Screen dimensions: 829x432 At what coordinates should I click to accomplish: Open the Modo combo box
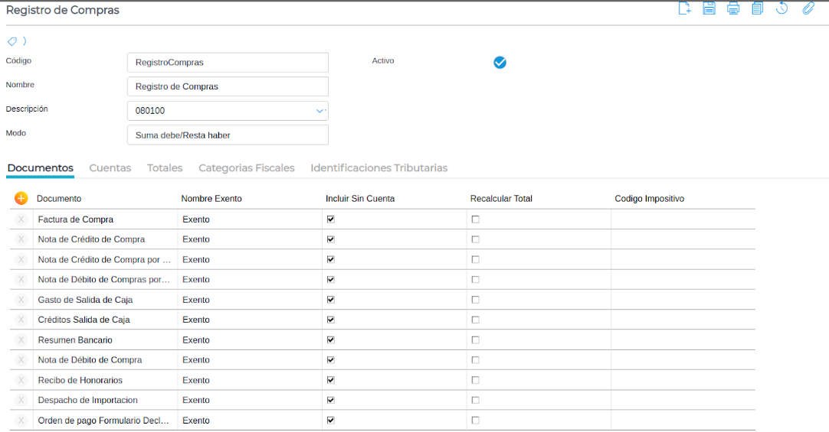click(x=227, y=135)
